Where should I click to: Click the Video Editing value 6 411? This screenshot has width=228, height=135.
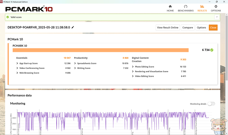click(183, 76)
